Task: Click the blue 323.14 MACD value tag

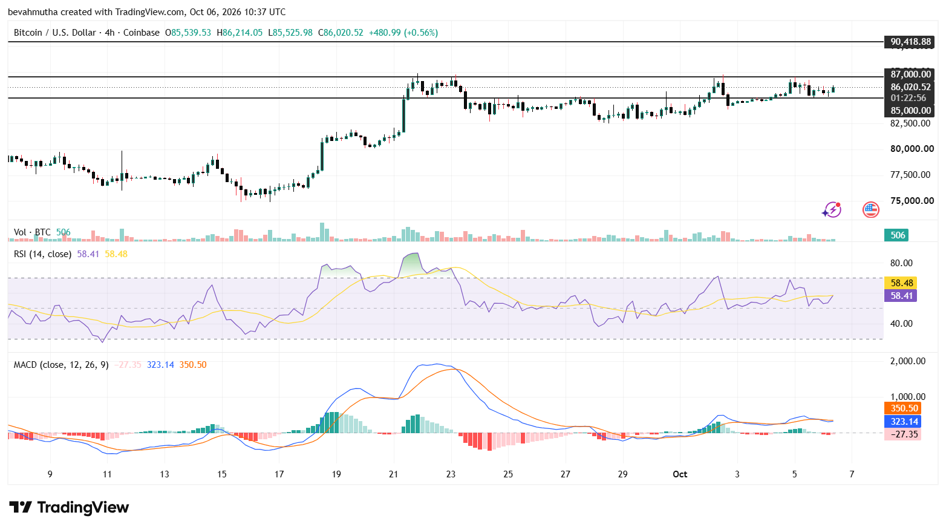Action: click(x=903, y=421)
